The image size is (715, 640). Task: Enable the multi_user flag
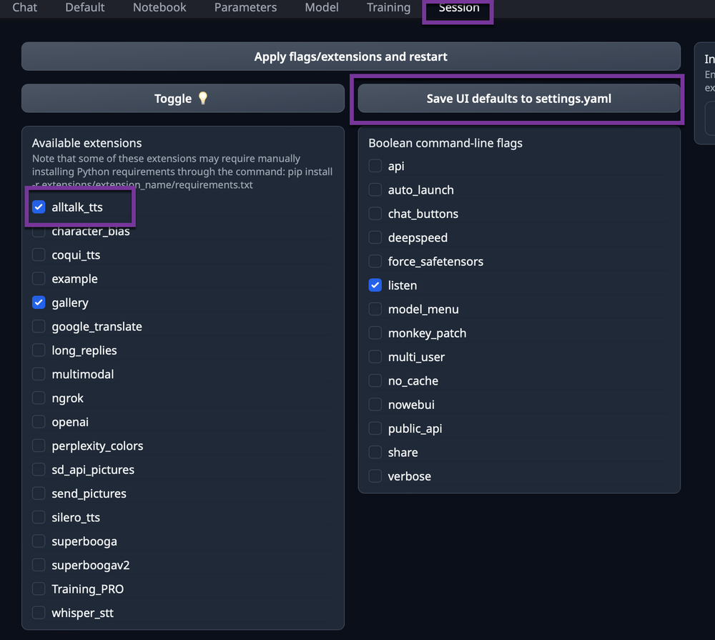pyautogui.click(x=375, y=356)
